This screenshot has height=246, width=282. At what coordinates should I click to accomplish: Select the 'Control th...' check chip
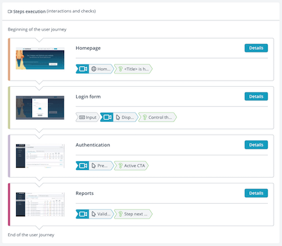158,118
